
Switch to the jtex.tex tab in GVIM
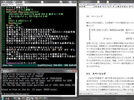pos(11,5)
